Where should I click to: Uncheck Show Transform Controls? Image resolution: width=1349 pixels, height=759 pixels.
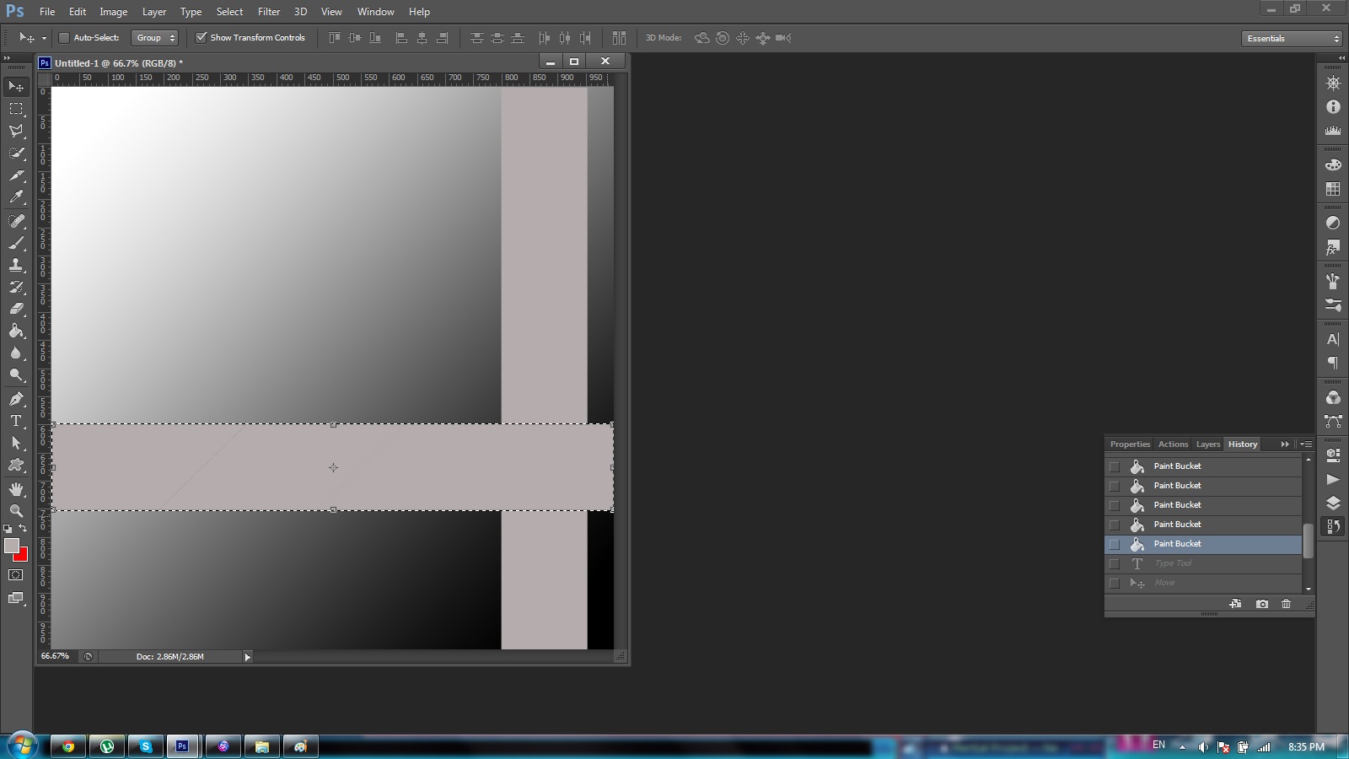202,38
